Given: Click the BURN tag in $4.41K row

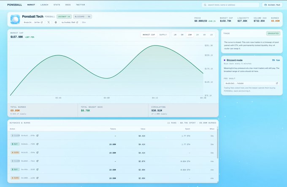Looking at the screenshot, I should click(15, 152).
